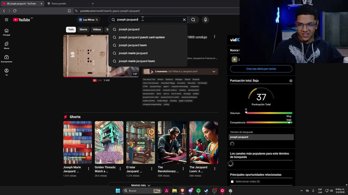Click the 'jacquard loom' video tag
This screenshot has width=348, height=195.
(x=156, y=87)
